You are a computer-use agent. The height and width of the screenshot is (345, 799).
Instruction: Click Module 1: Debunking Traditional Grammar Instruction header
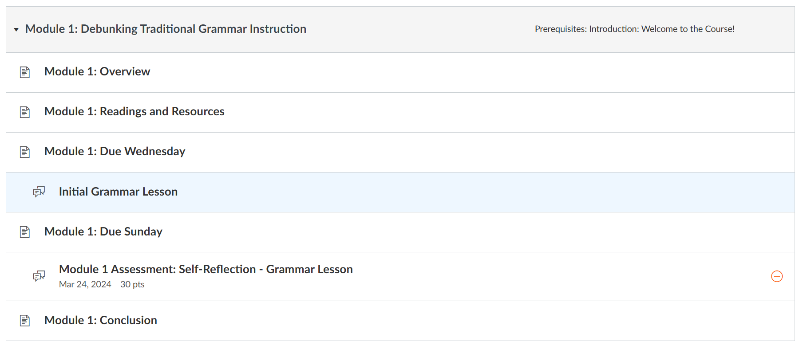tap(166, 29)
